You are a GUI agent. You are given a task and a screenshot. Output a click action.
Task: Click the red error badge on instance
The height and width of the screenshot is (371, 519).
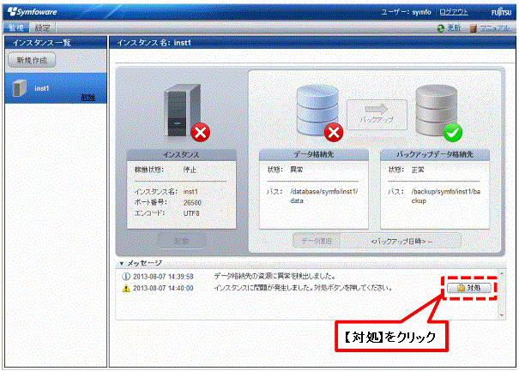tap(200, 133)
